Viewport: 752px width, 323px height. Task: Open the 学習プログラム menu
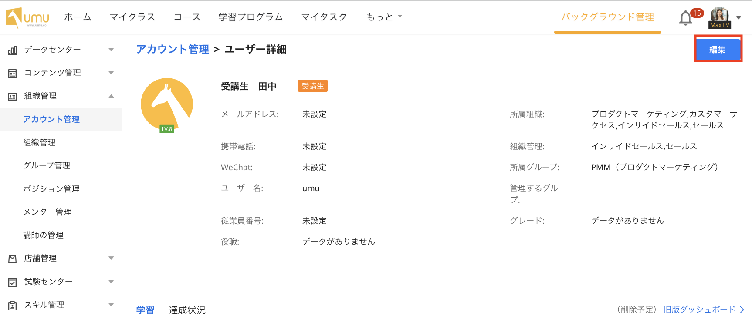pyautogui.click(x=251, y=17)
